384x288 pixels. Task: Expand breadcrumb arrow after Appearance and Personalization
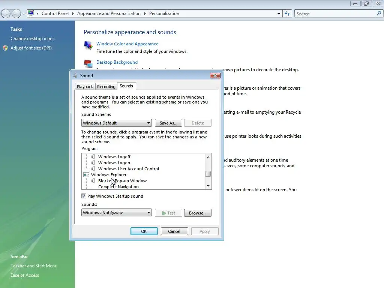[x=145, y=13]
